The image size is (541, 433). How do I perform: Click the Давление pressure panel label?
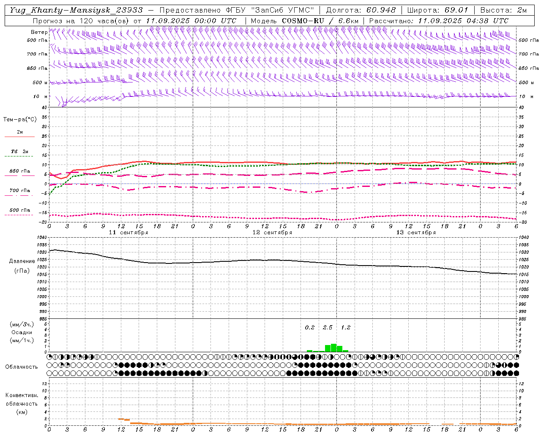coord(22,261)
